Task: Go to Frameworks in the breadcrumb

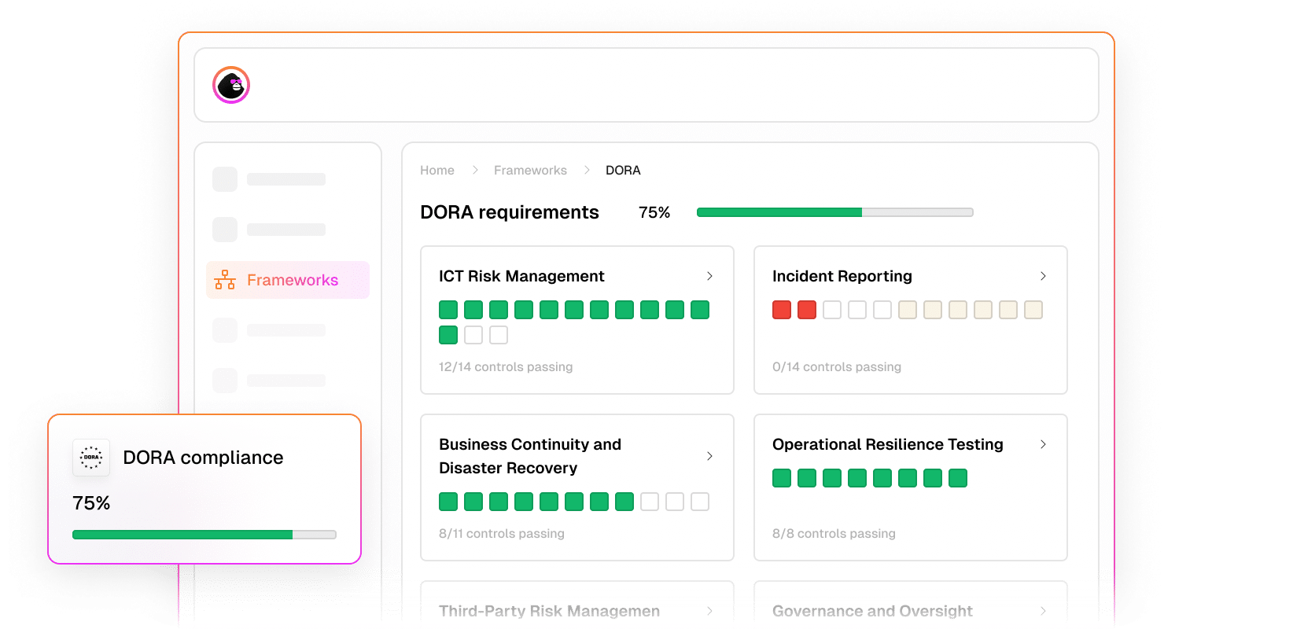Action: pos(530,170)
